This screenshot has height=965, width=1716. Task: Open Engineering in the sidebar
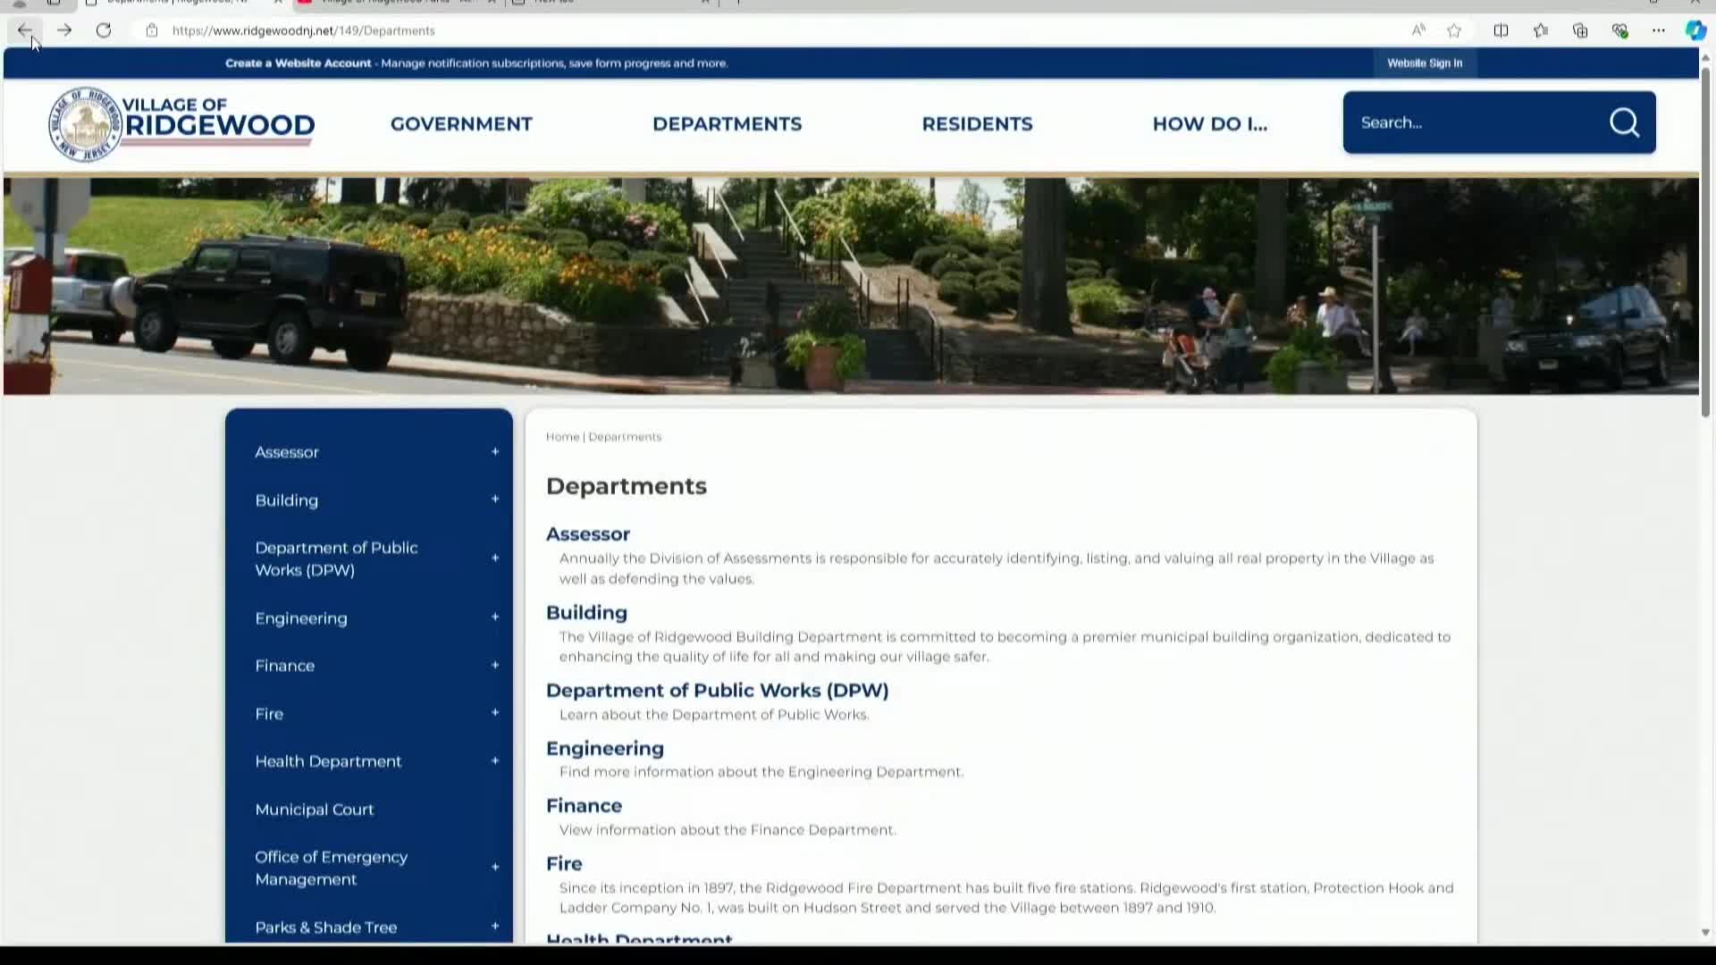pyautogui.click(x=301, y=618)
